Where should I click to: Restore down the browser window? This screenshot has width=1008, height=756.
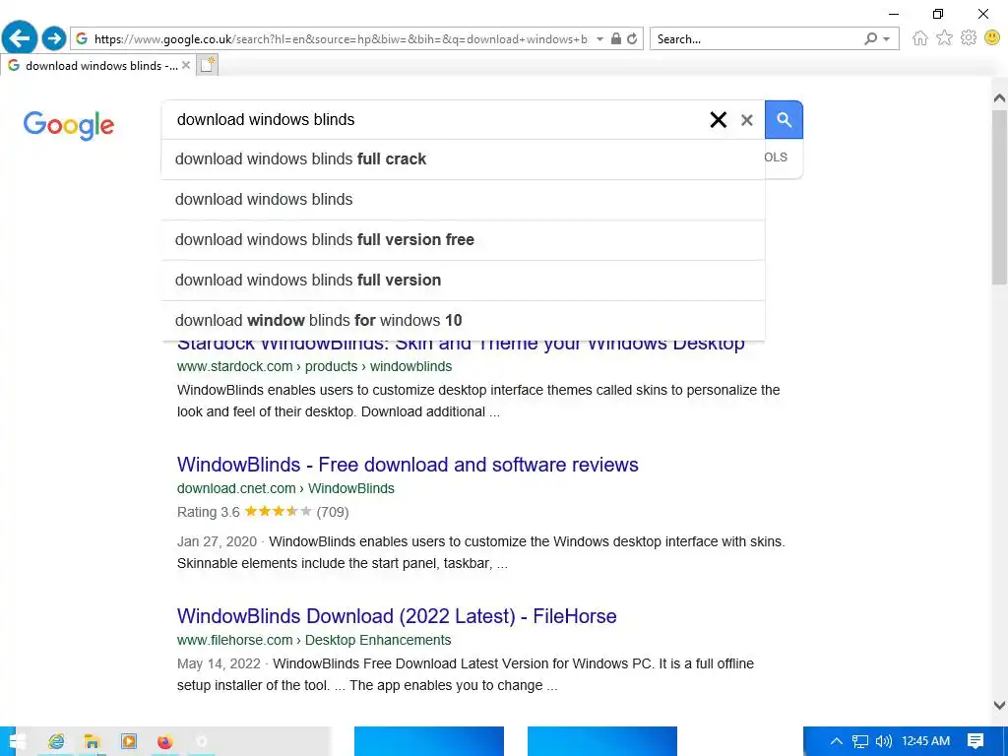938,14
